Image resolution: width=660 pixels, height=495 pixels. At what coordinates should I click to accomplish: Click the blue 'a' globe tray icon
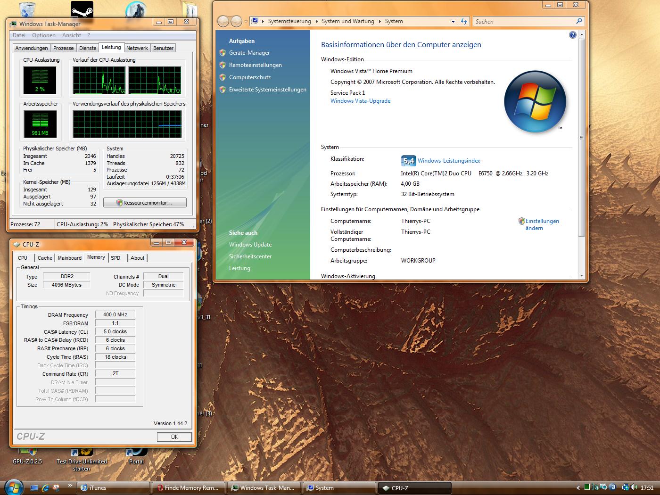[x=612, y=487]
